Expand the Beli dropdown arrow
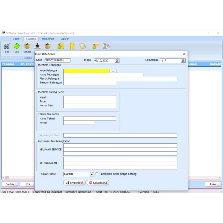Screen dimensions: 223x223 (x=7, y=54)
